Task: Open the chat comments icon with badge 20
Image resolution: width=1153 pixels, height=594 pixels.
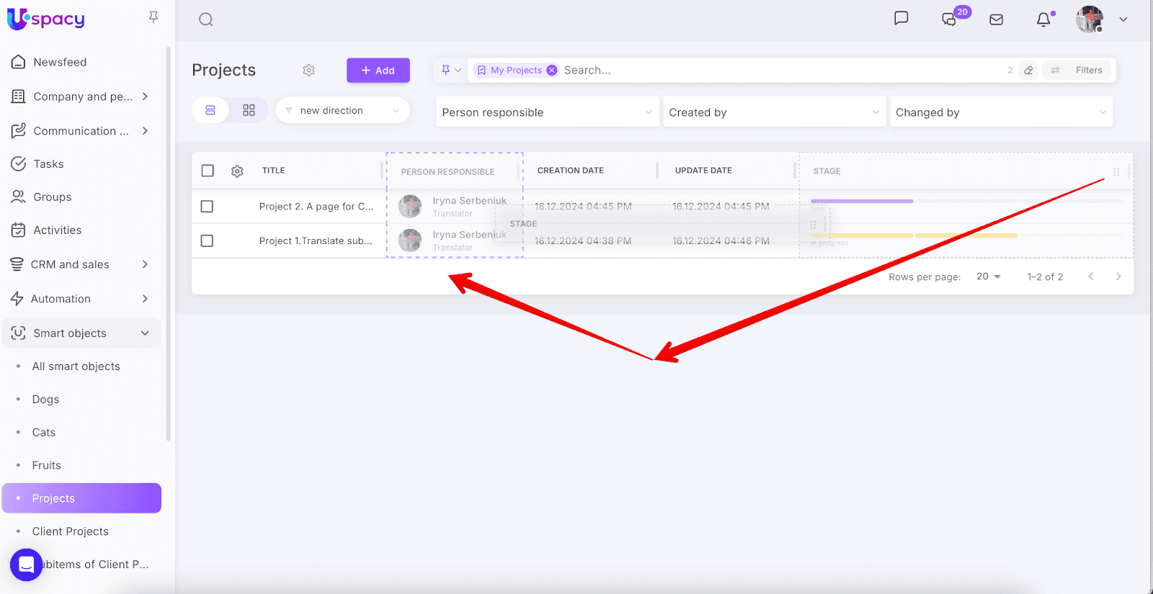Action: click(x=949, y=19)
